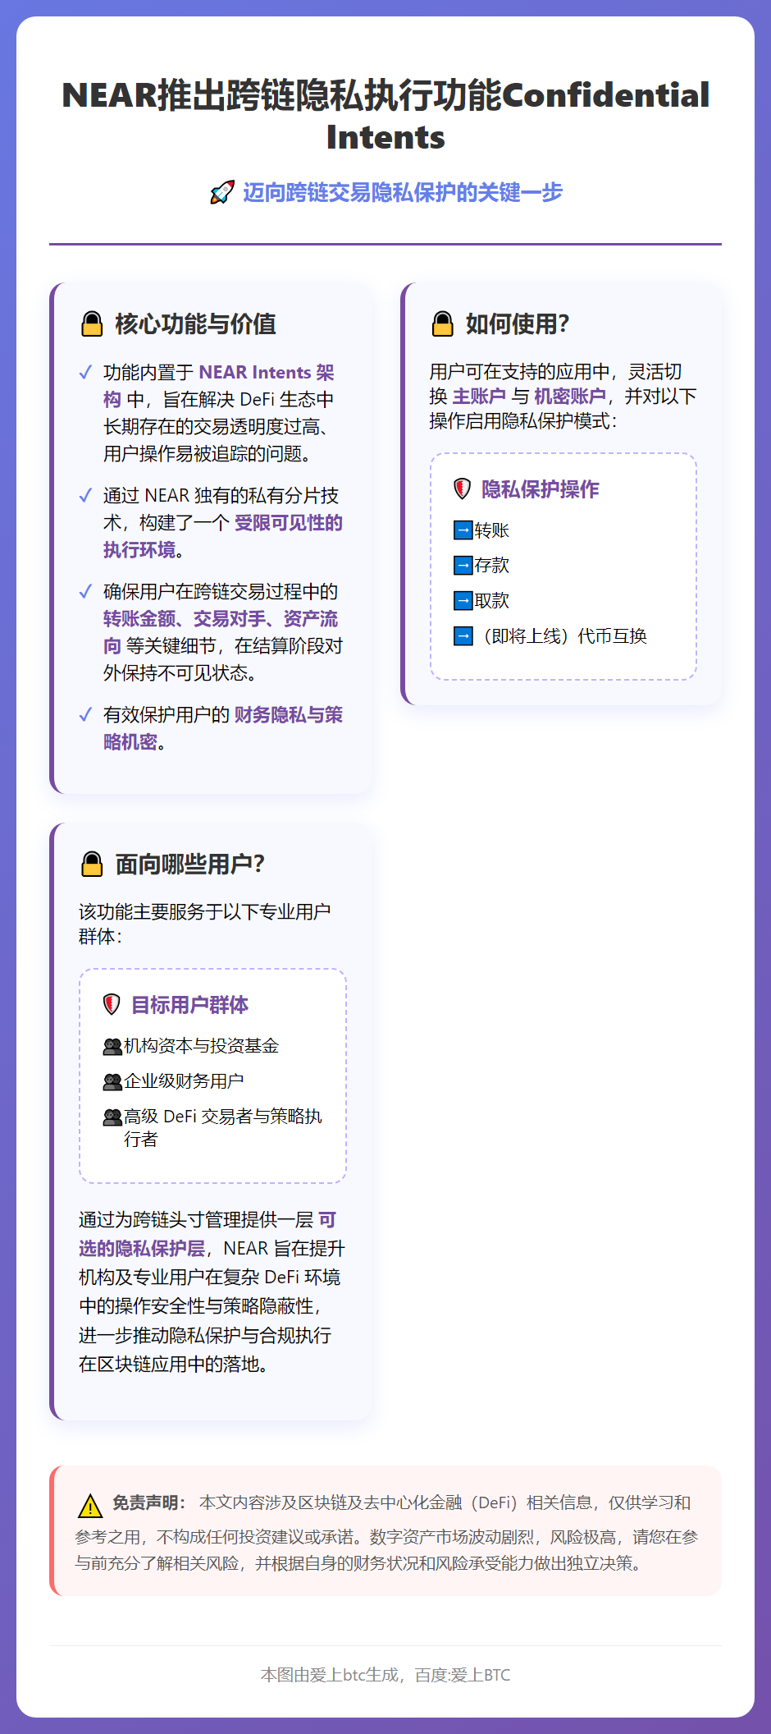Click the lock icon next to 核心功能与价值
Viewport: 771px width, 1734px height.
pyautogui.click(x=92, y=324)
